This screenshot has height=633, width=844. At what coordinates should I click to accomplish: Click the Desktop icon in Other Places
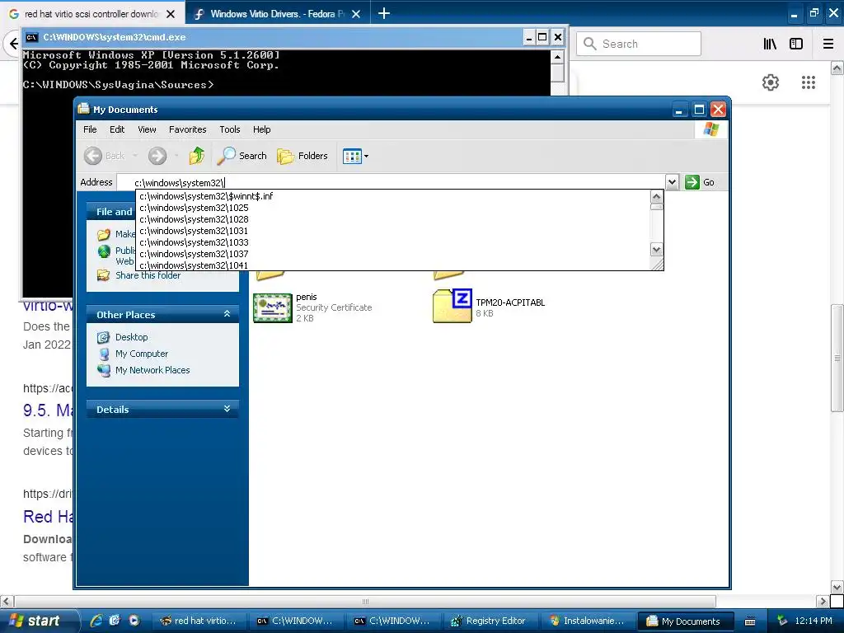point(103,337)
